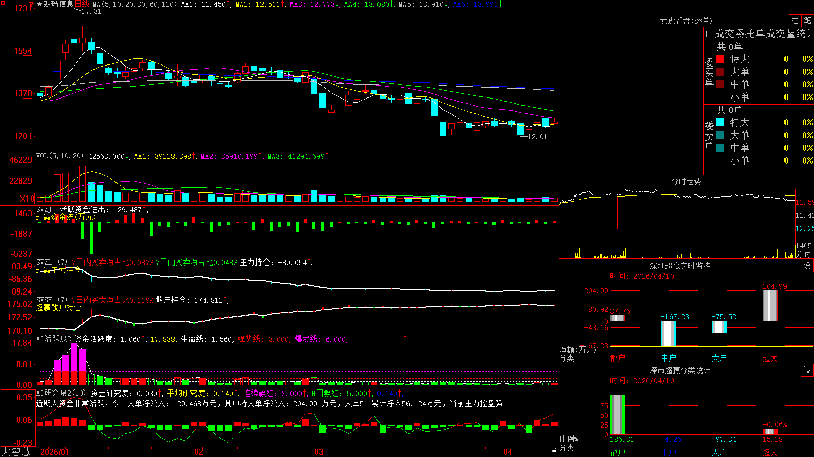Click the 大户 bar showing -75.52
Screen dimensions: 814x457
(x=719, y=327)
